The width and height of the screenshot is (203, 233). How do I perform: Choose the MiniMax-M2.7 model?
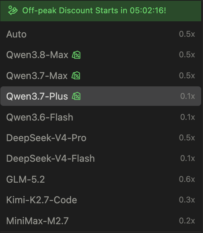(x=101, y=221)
